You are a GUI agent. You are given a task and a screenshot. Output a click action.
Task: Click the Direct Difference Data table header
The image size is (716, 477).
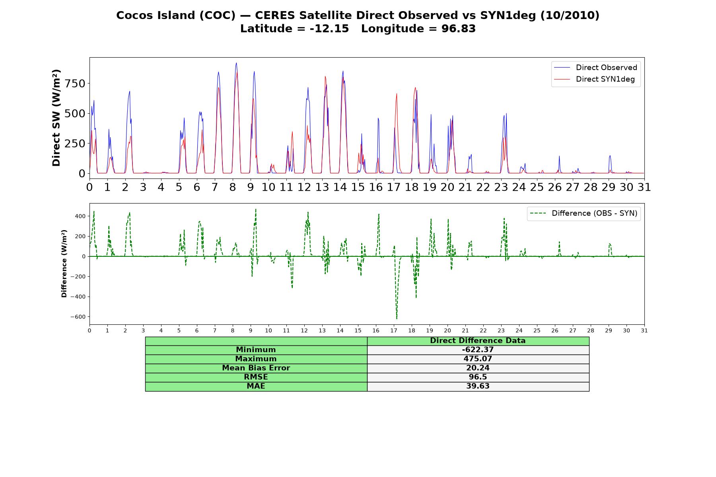(x=478, y=341)
